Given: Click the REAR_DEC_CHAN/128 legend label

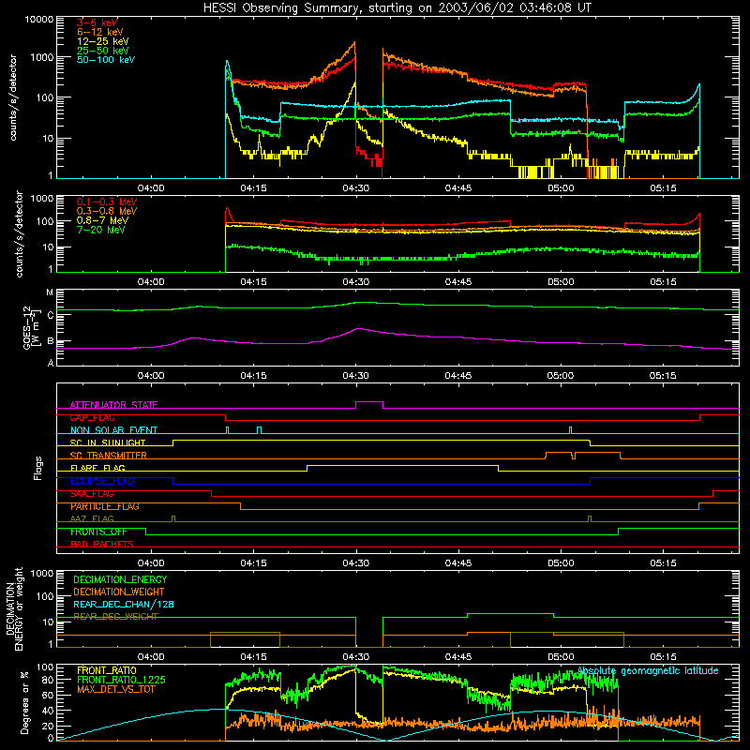Looking at the screenshot, I should pos(124,604).
